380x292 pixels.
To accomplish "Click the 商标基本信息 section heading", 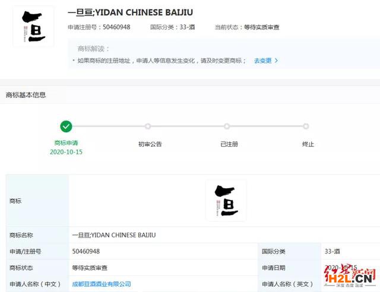I will [x=26, y=95].
